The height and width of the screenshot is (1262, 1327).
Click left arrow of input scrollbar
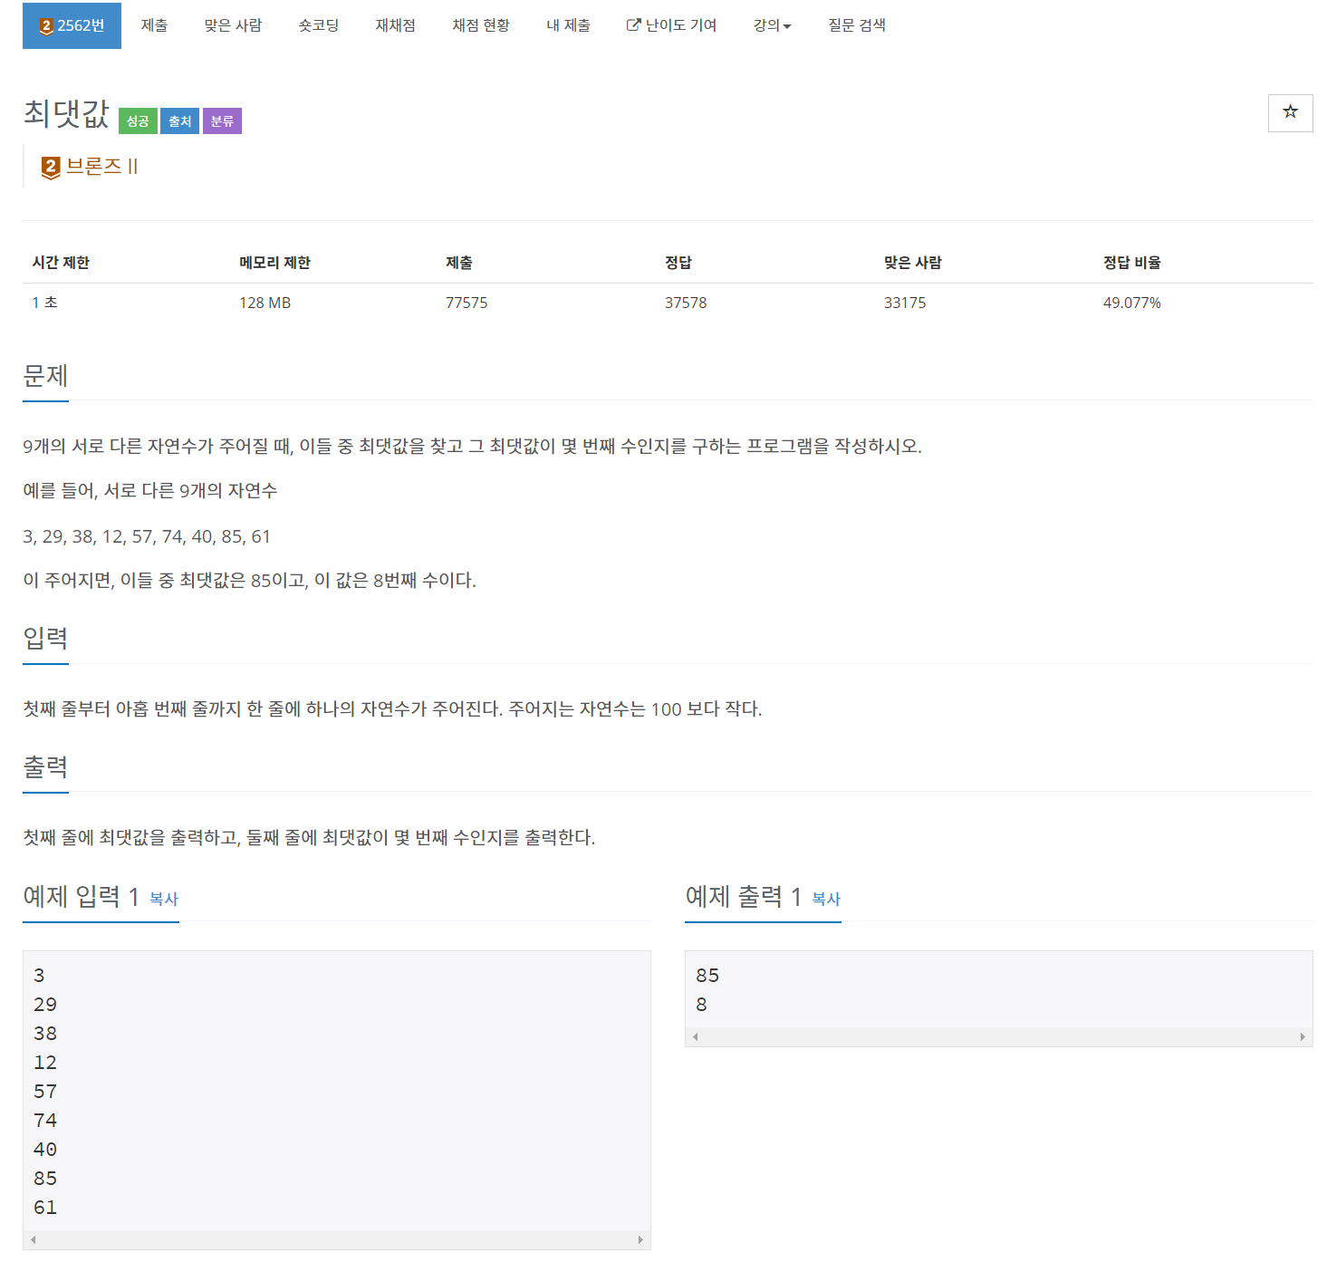(34, 1239)
